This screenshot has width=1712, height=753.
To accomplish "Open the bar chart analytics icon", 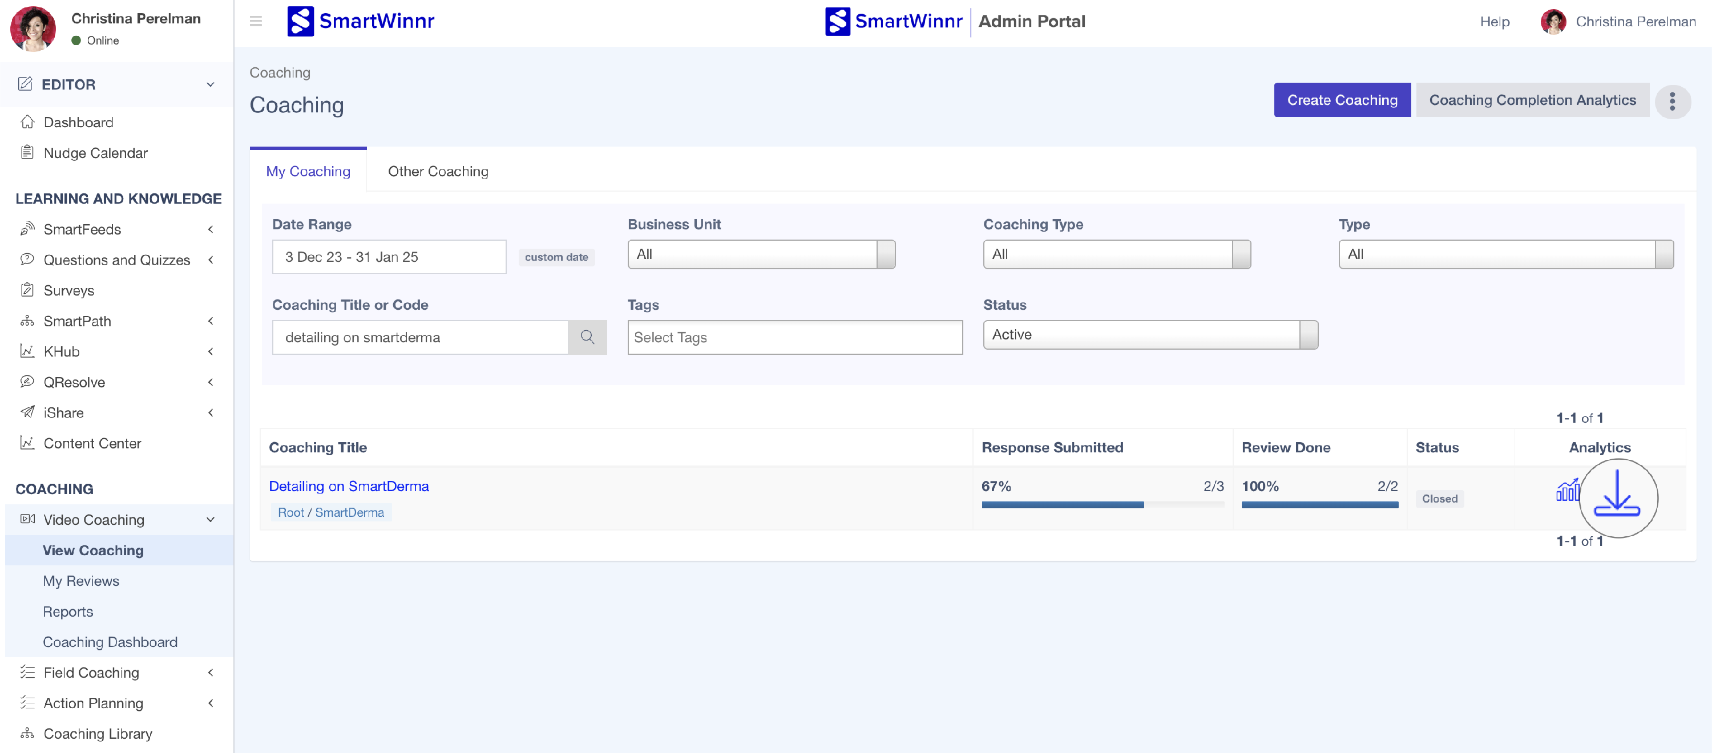I will [1567, 491].
